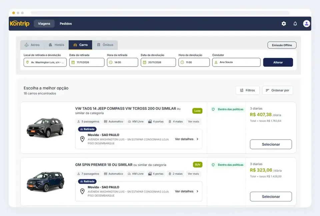Image resolution: width=320 pixels, height=216 pixels.
Task: Click KM Livre chip on GM Spin card
Action: tap(136, 174)
